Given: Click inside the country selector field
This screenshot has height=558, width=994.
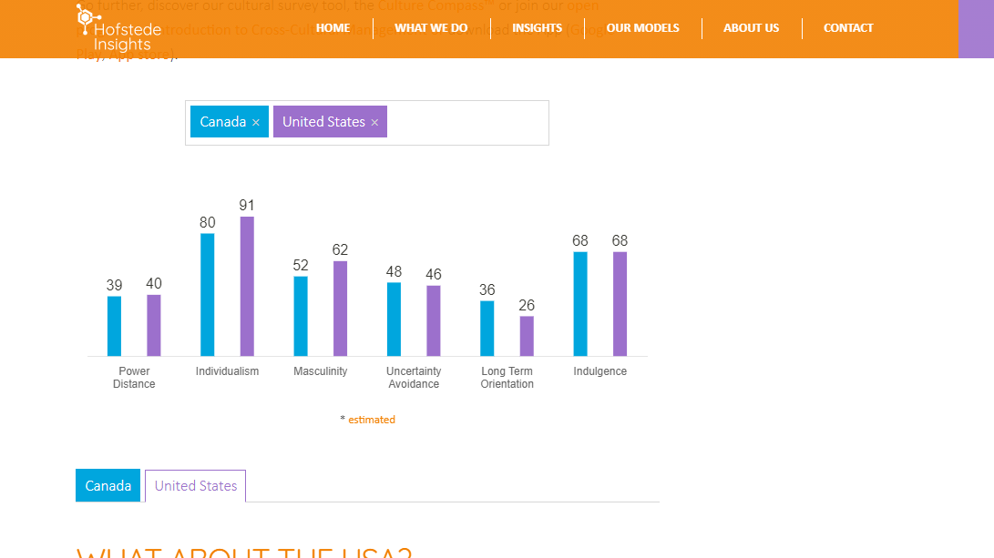Looking at the screenshot, I should pos(465,121).
